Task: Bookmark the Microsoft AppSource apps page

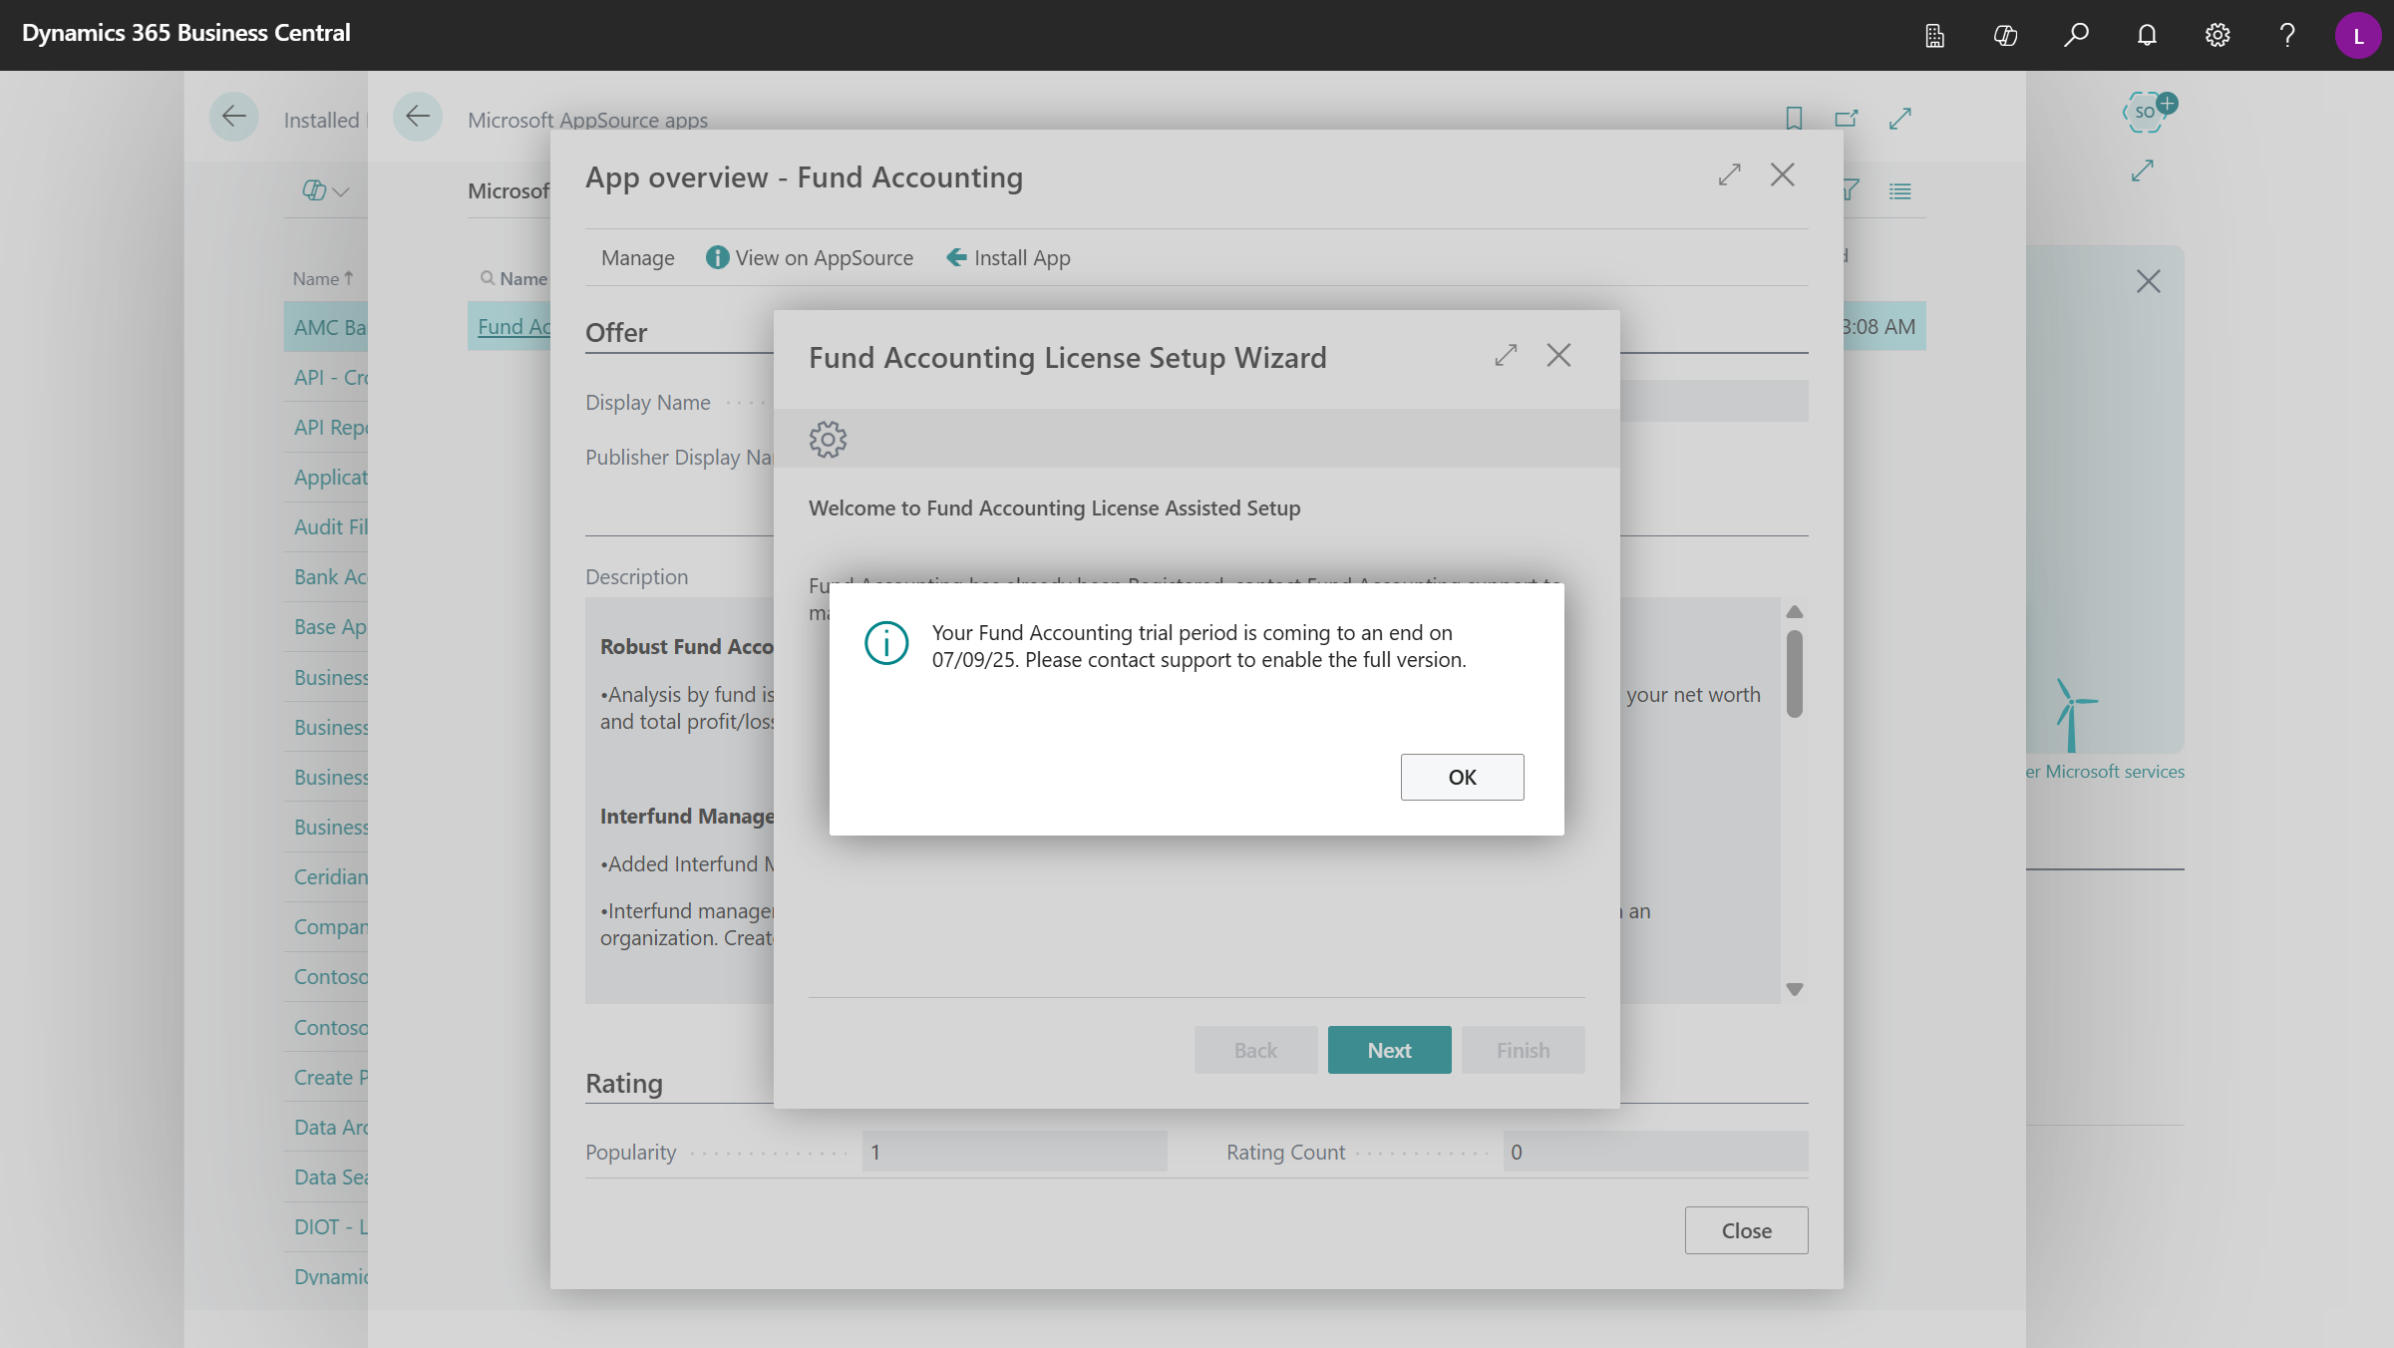Action: pos(1793,118)
